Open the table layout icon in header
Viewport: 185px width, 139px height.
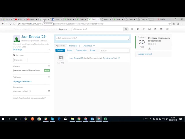pyautogui.click(x=161, y=29)
